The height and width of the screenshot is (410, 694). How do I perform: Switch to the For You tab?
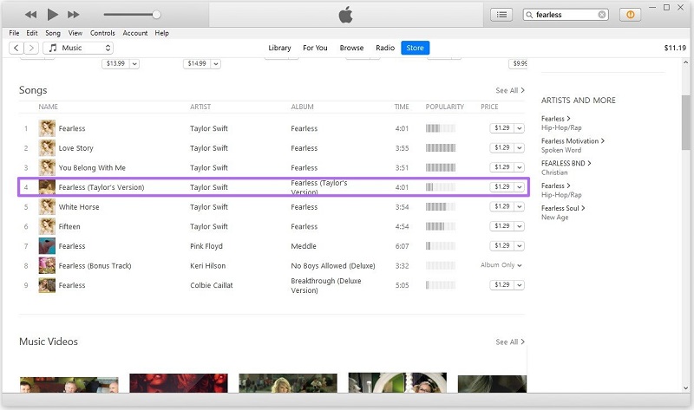tap(315, 48)
